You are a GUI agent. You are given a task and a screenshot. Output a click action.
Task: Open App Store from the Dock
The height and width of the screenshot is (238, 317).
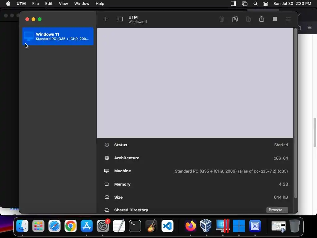pyautogui.click(x=87, y=226)
